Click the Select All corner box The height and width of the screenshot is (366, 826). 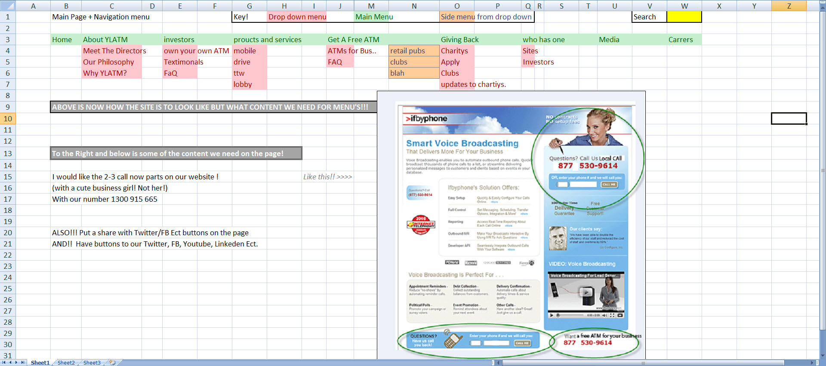click(x=7, y=6)
